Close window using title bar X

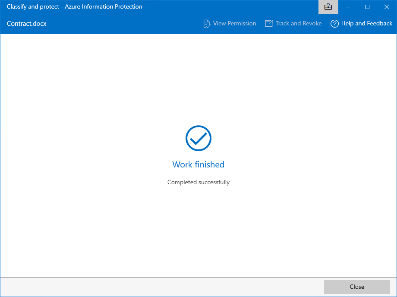[387, 7]
